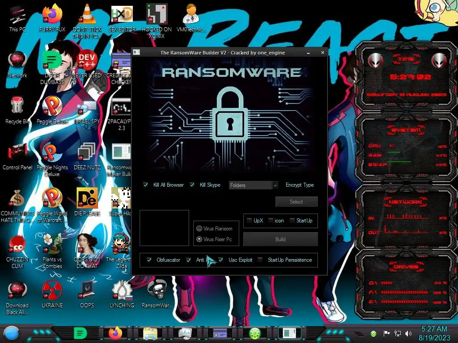Open the HOOKED ON XONIX shortcut
The height and width of the screenshot is (343, 458).
[157, 21]
